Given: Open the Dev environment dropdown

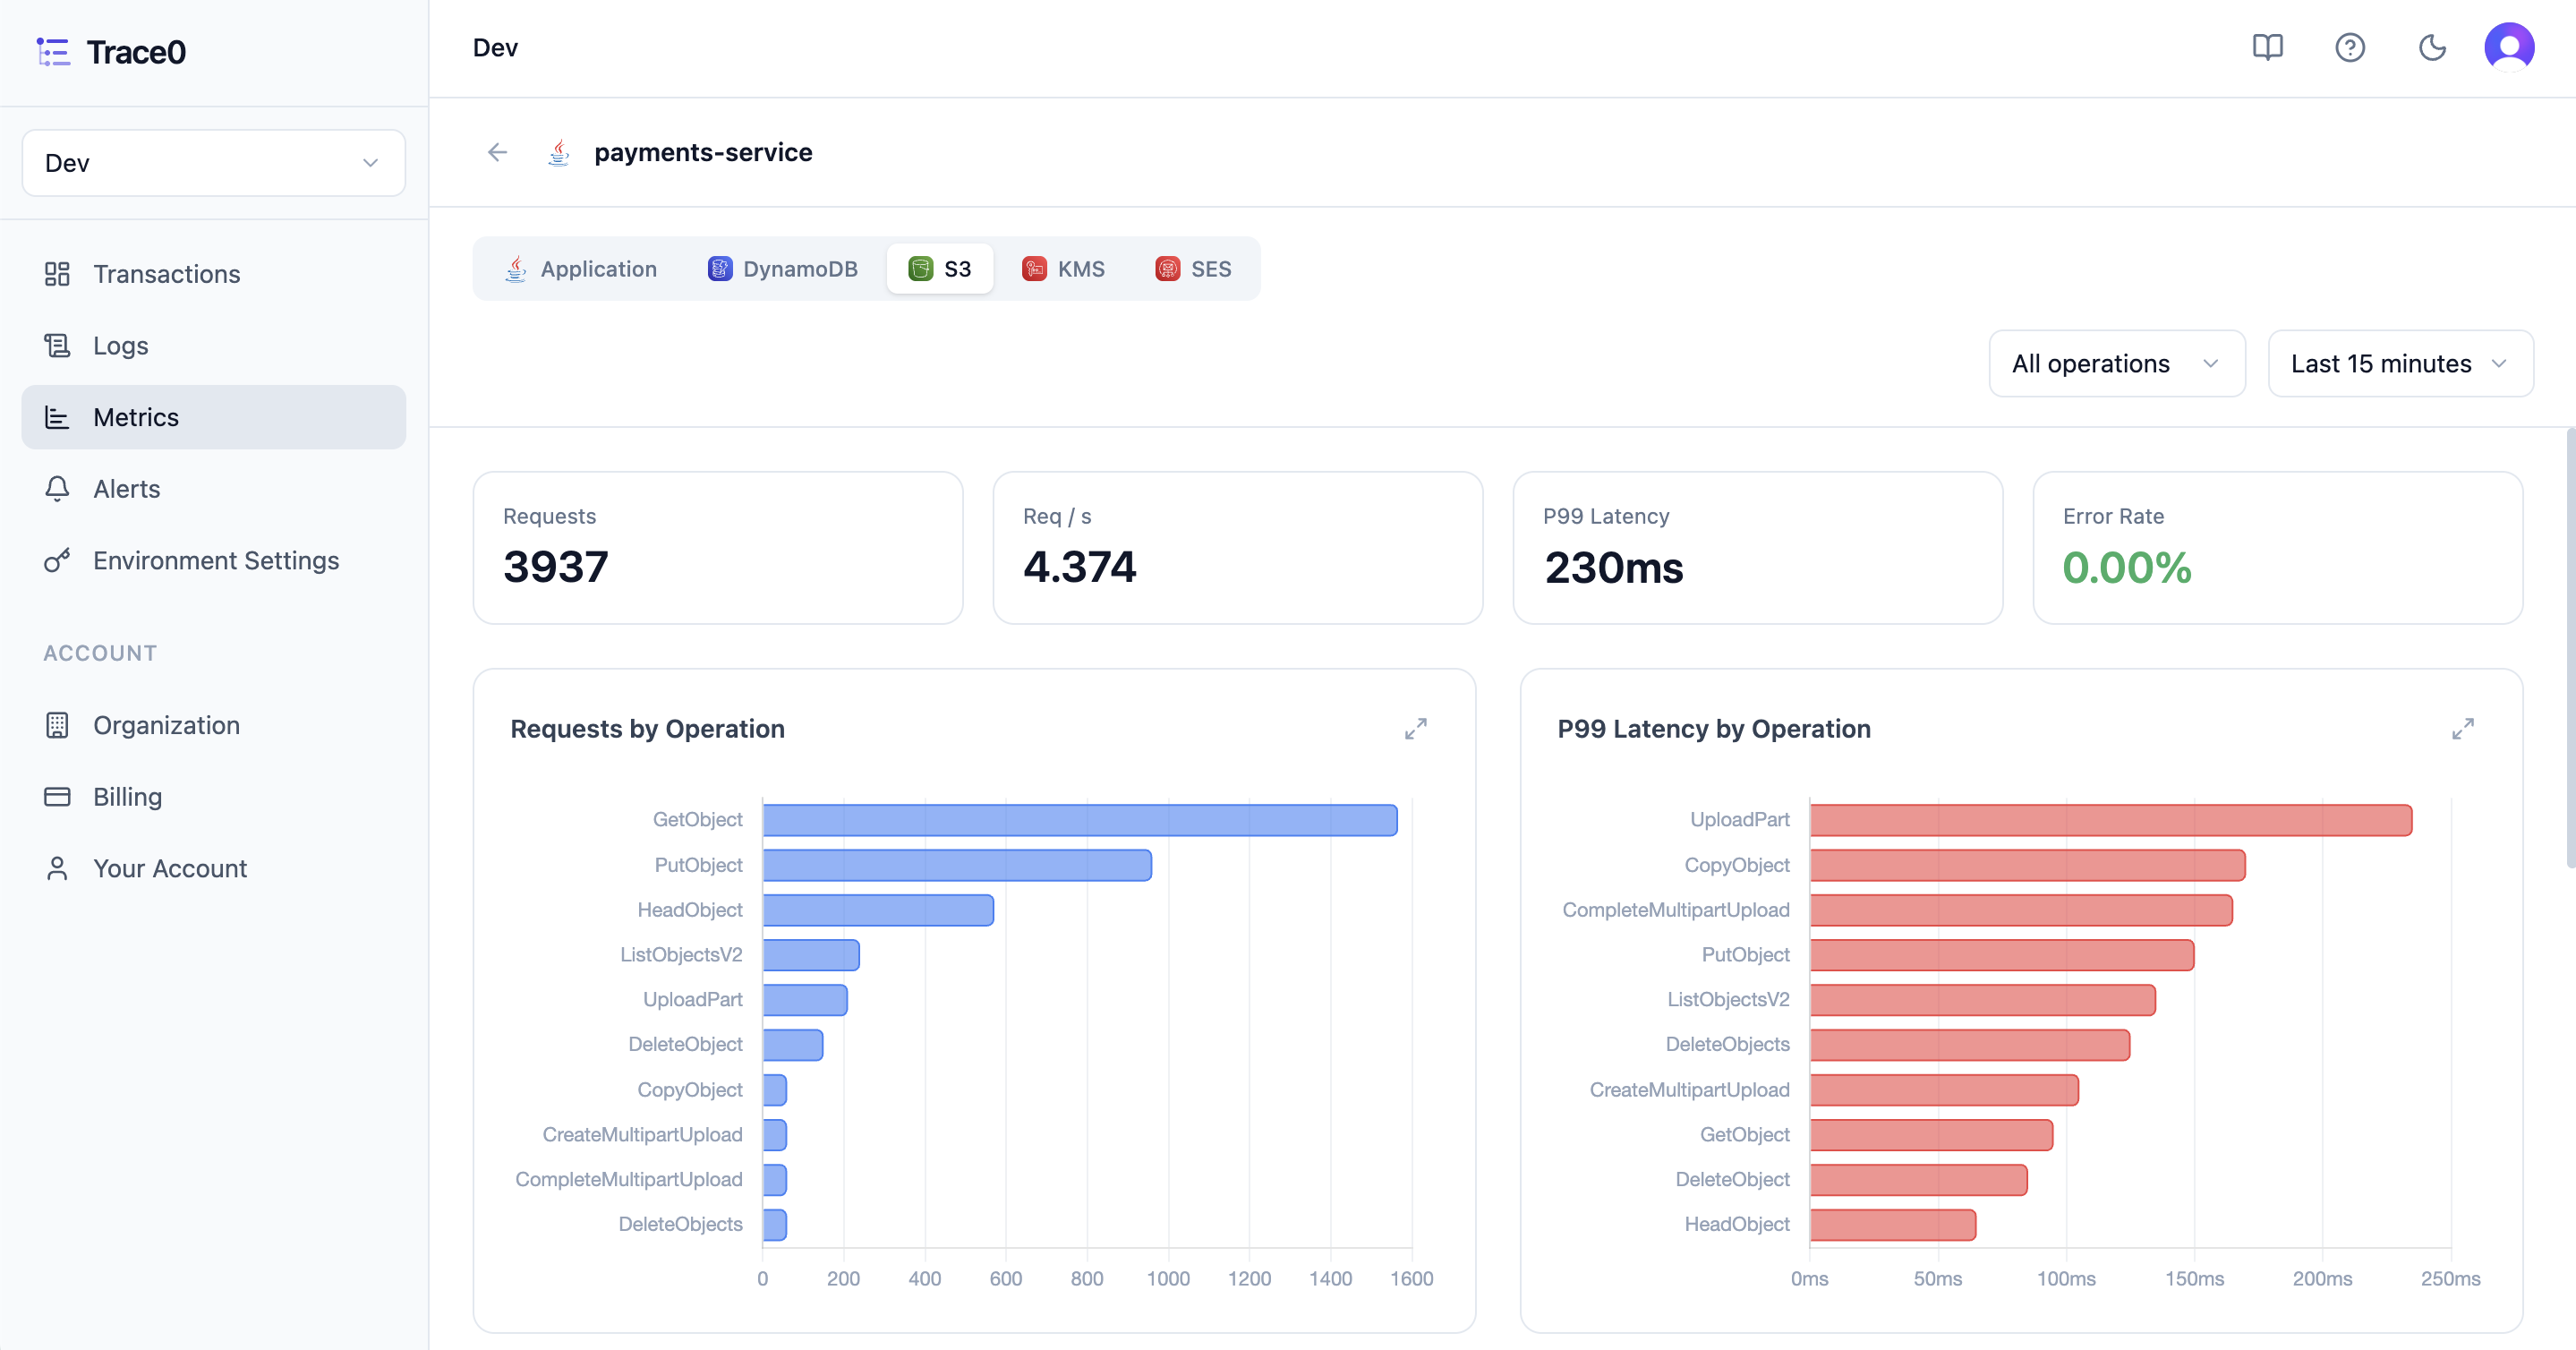Looking at the screenshot, I should (213, 163).
